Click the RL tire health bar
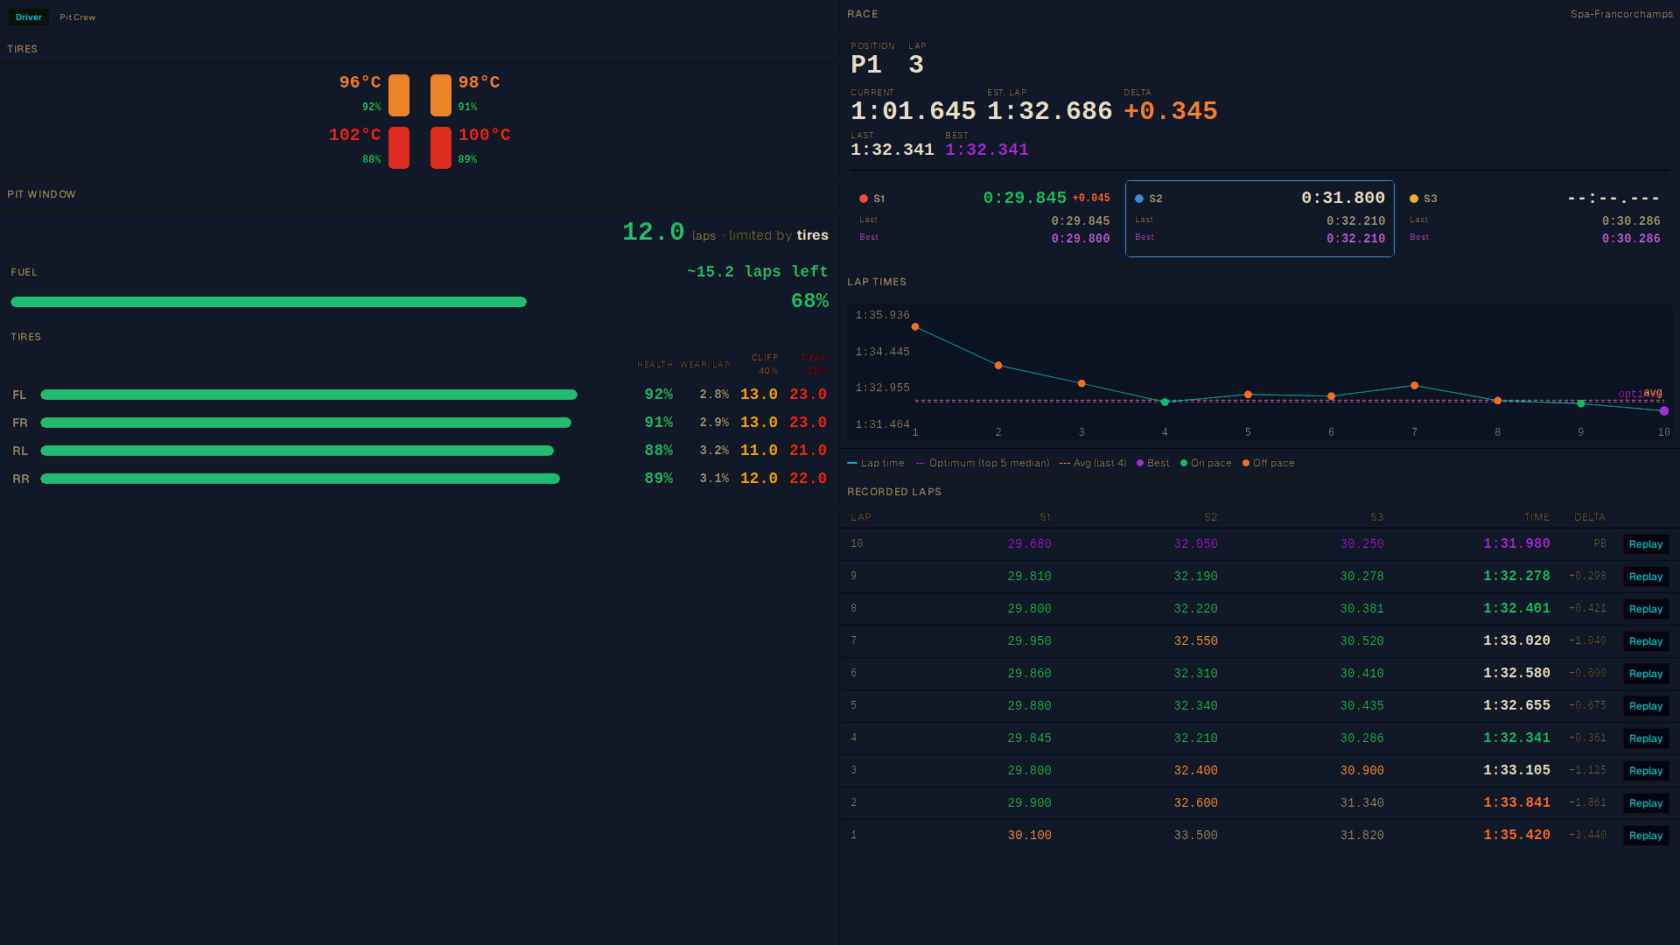1680x945 pixels. pos(297,451)
